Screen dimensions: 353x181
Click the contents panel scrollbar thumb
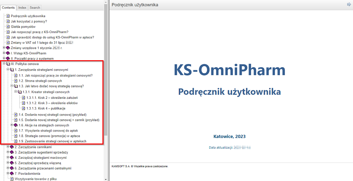click(106, 70)
